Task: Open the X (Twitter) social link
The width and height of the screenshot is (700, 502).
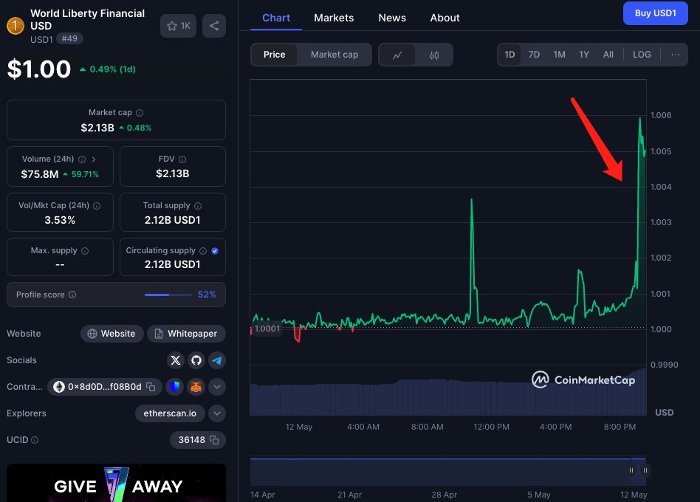Action: [175, 360]
